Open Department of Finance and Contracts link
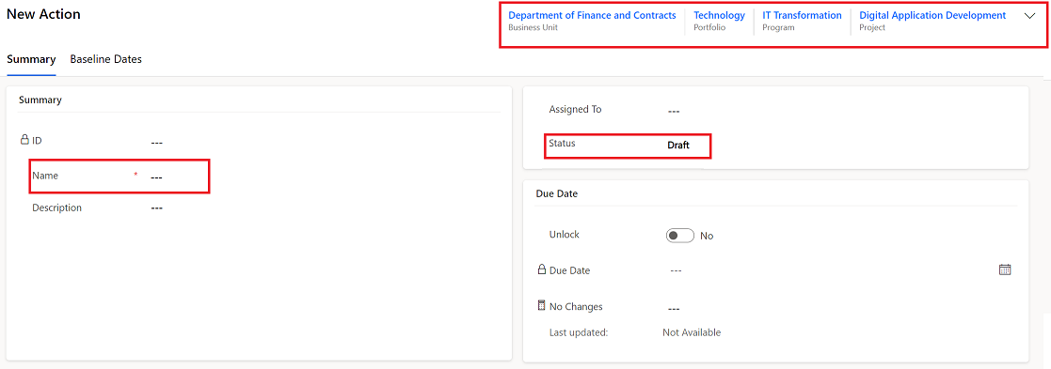This screenshot has width=1051, height=369. click(592, 15)
